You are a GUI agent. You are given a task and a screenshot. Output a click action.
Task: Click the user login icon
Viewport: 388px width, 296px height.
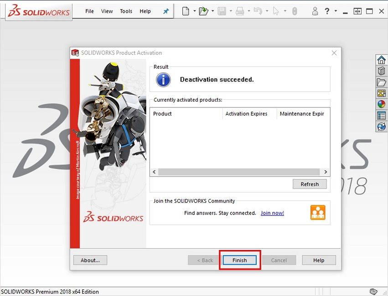(315, 11)
